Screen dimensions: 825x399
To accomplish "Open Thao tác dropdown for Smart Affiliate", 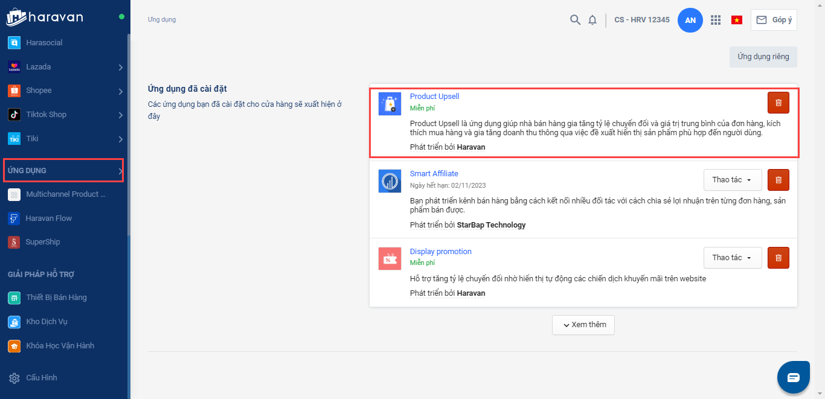I will pyautogui.click(x=732, y=180).
